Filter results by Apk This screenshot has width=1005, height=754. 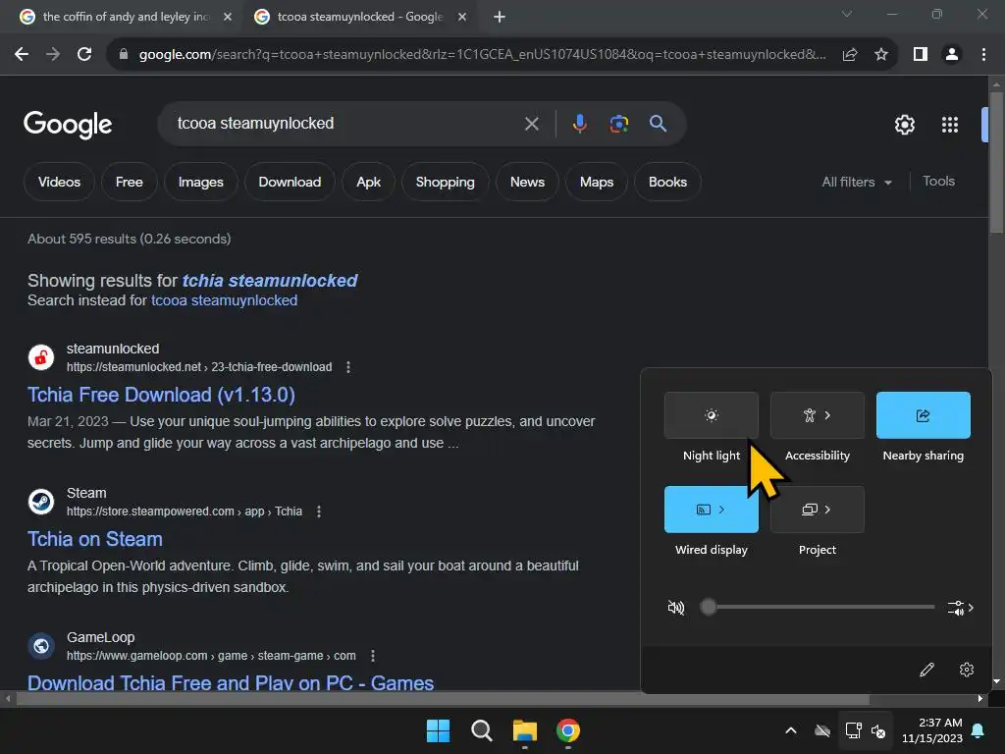tap(369, 182)
